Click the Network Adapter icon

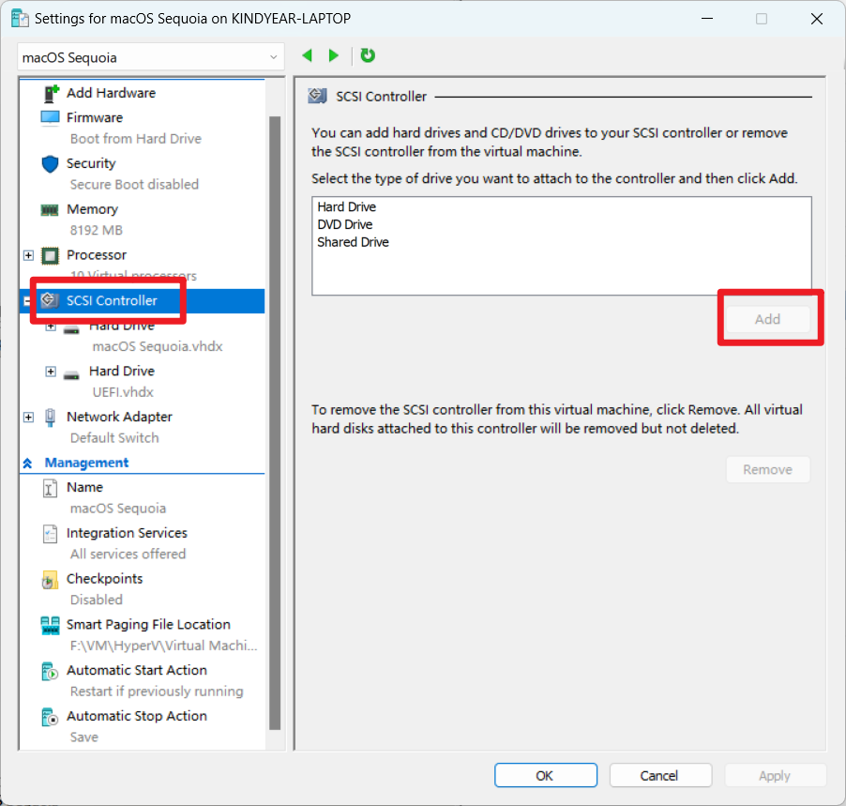[x=50, y=418]
